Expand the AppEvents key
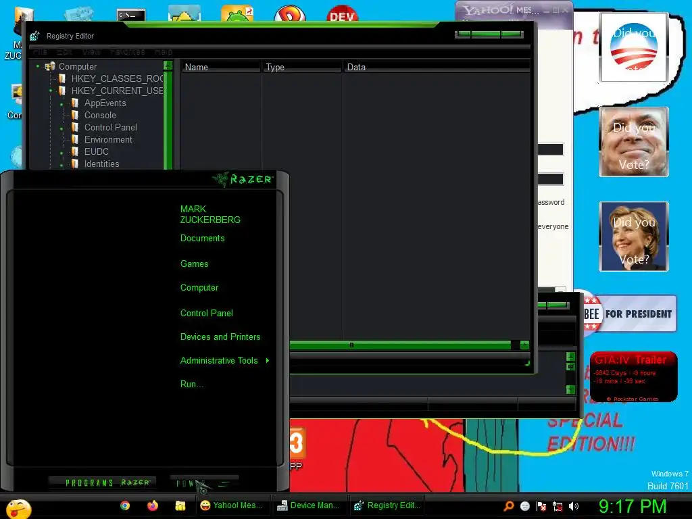692x519 pixels. click(61, 105)
